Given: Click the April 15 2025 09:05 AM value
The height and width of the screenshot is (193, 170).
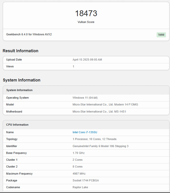Looking at the screenshot, I should coord(87,60).
